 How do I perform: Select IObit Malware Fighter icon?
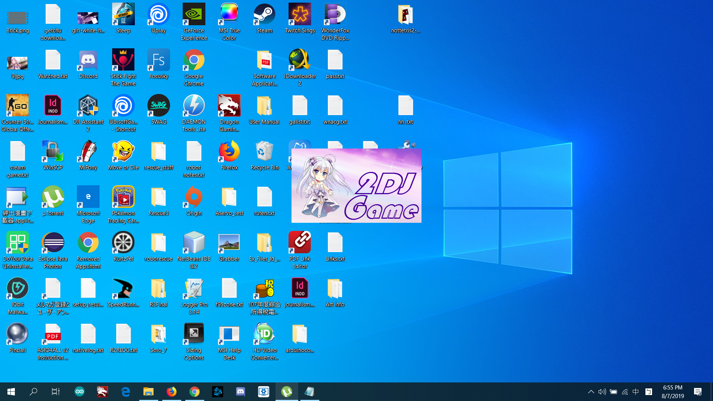click(17, 296)
